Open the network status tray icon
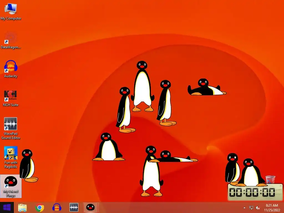The height and width of the screenshot is (213, 284). pos(251,208)
